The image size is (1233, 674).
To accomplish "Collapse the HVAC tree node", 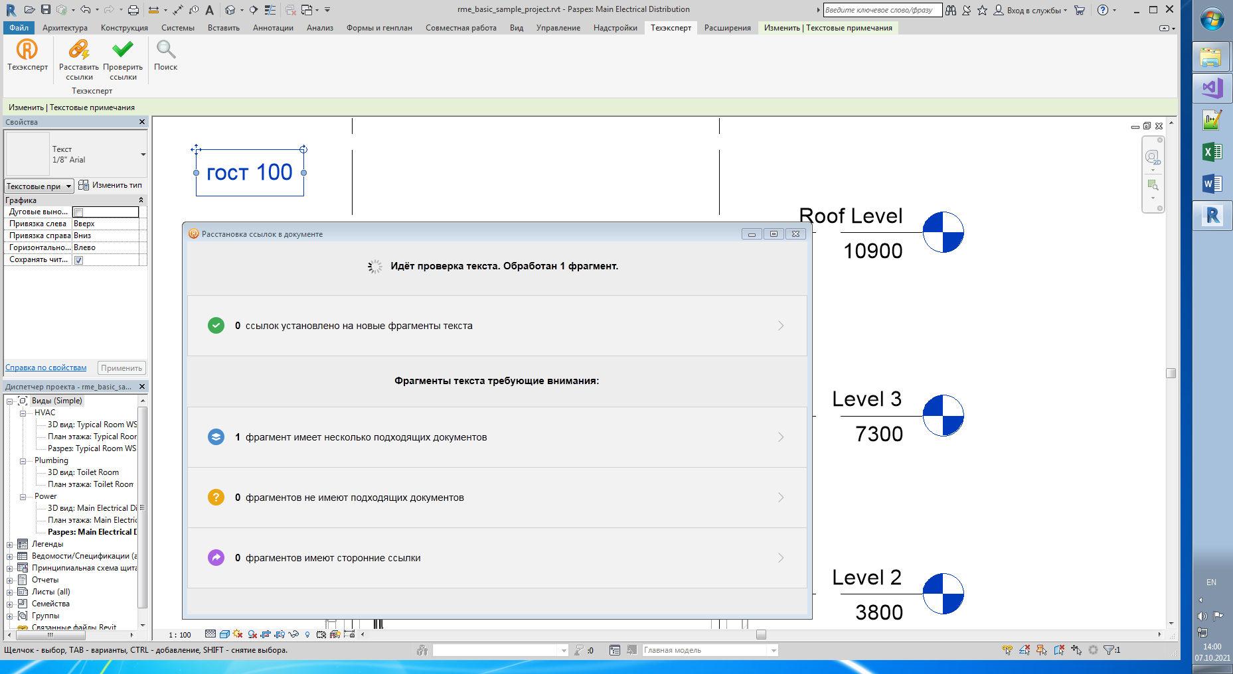I will tap(23, 413).
